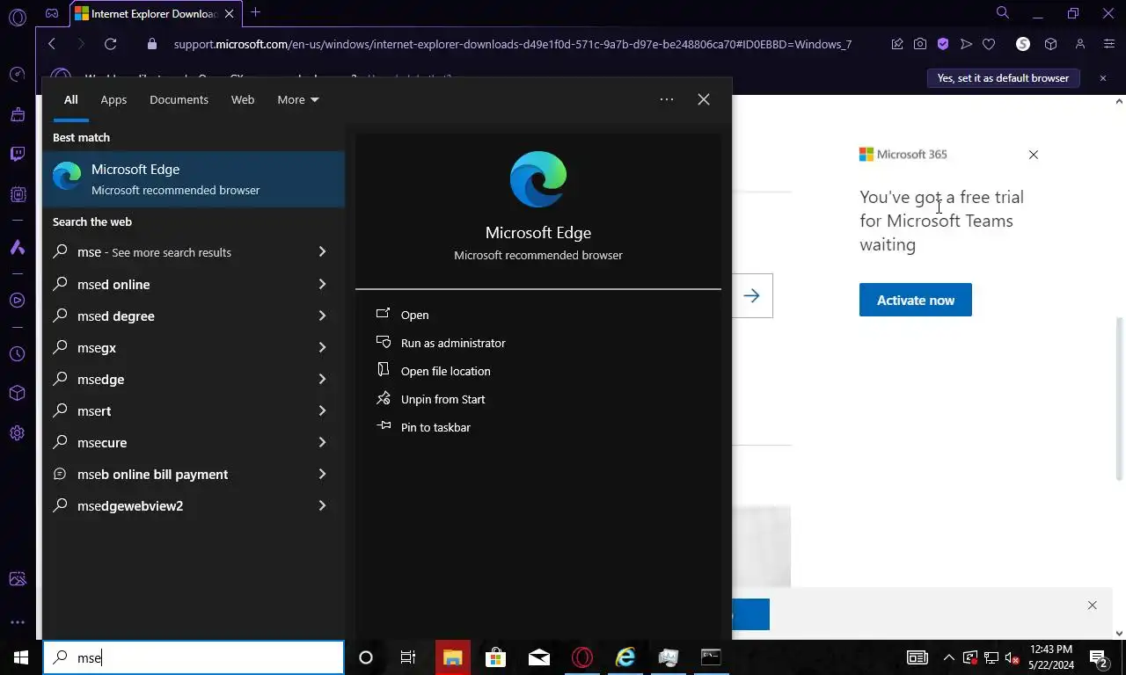Open Internet Explorer from the taskbar
This screenshot has width=1126, height=675.
pyautogui.click(x=625, y=657)
